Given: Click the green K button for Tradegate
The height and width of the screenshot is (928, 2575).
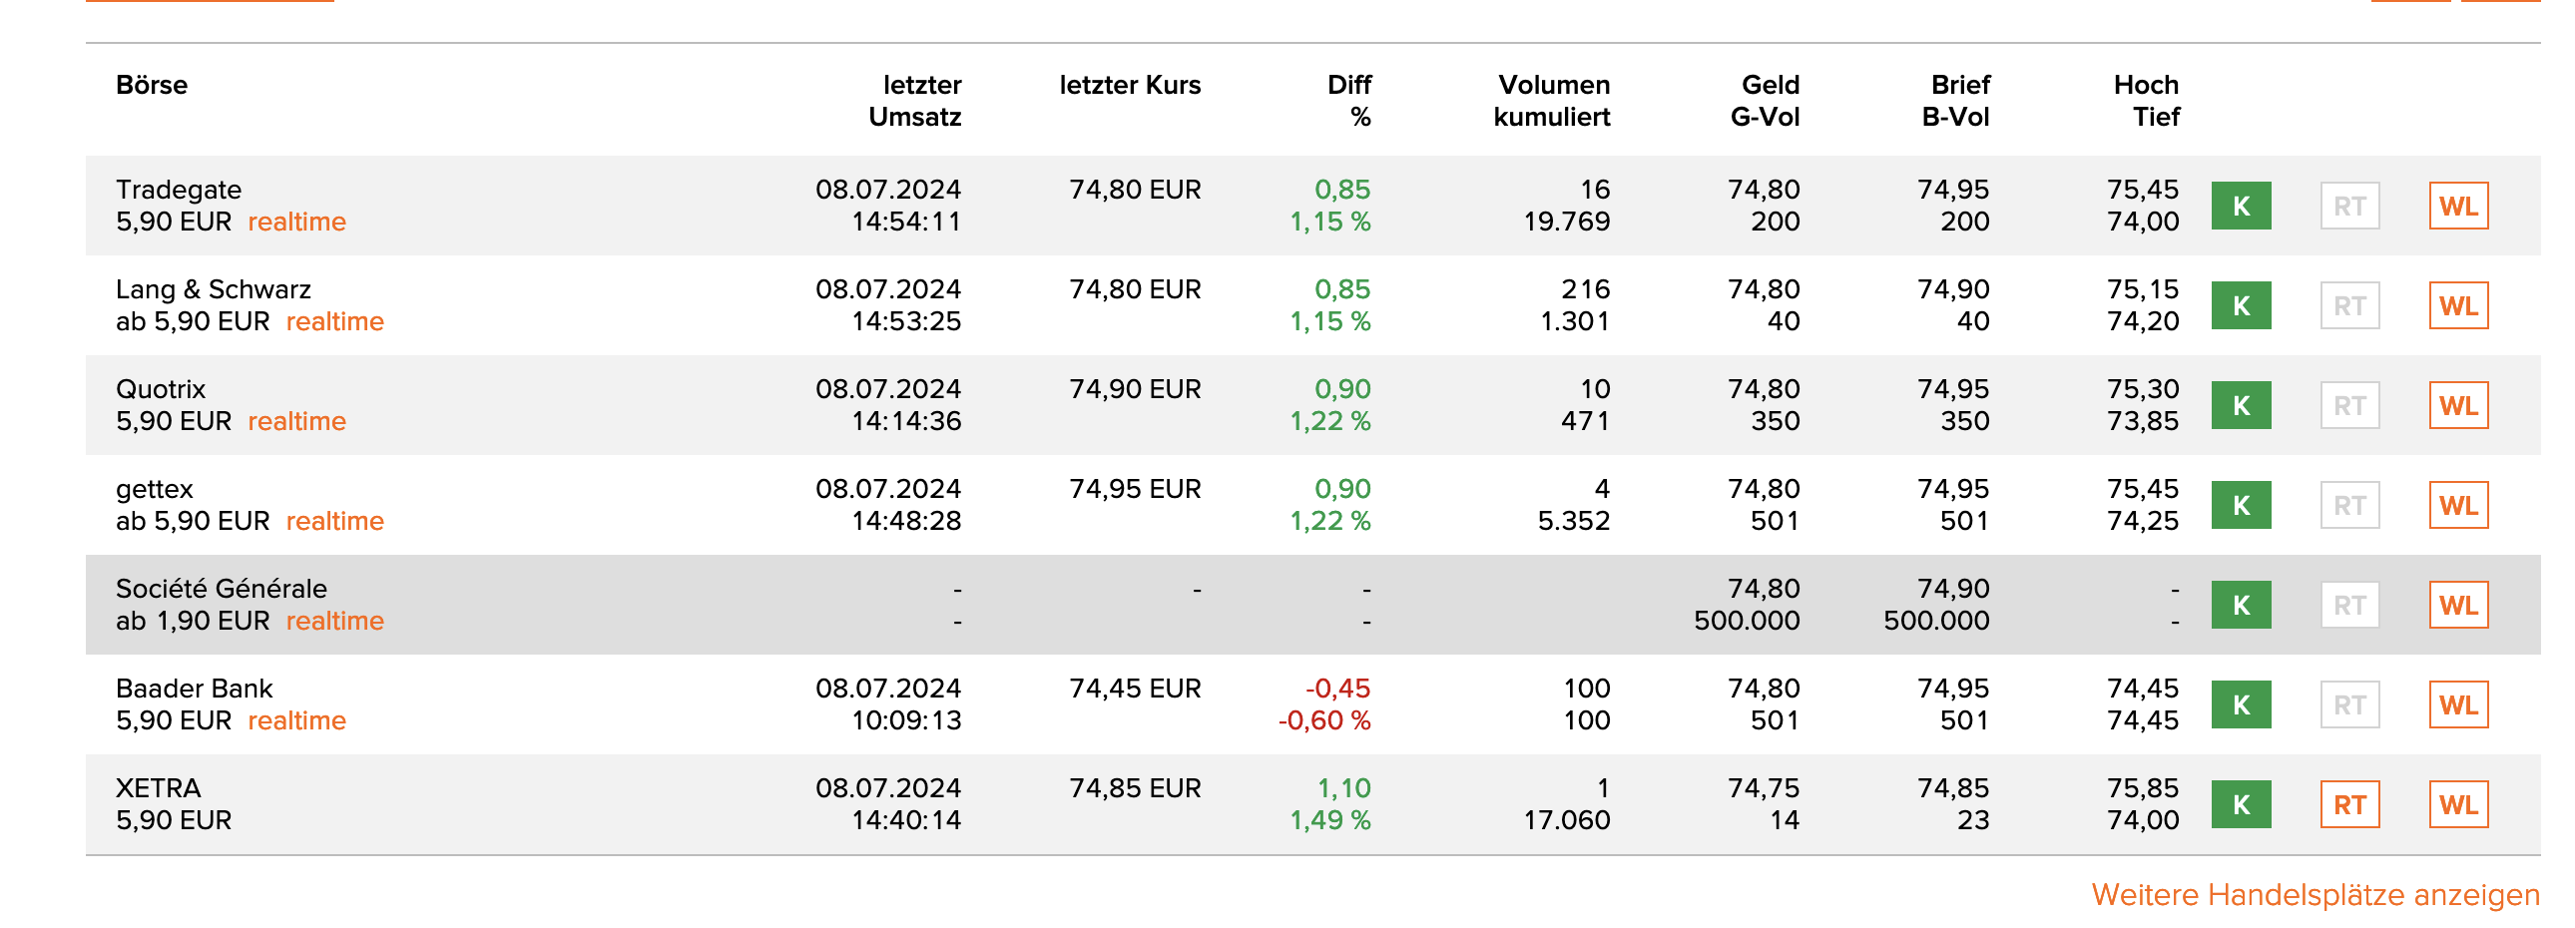Looking at the screenshot, I should pyautogui.click(x=2240, y=206).
